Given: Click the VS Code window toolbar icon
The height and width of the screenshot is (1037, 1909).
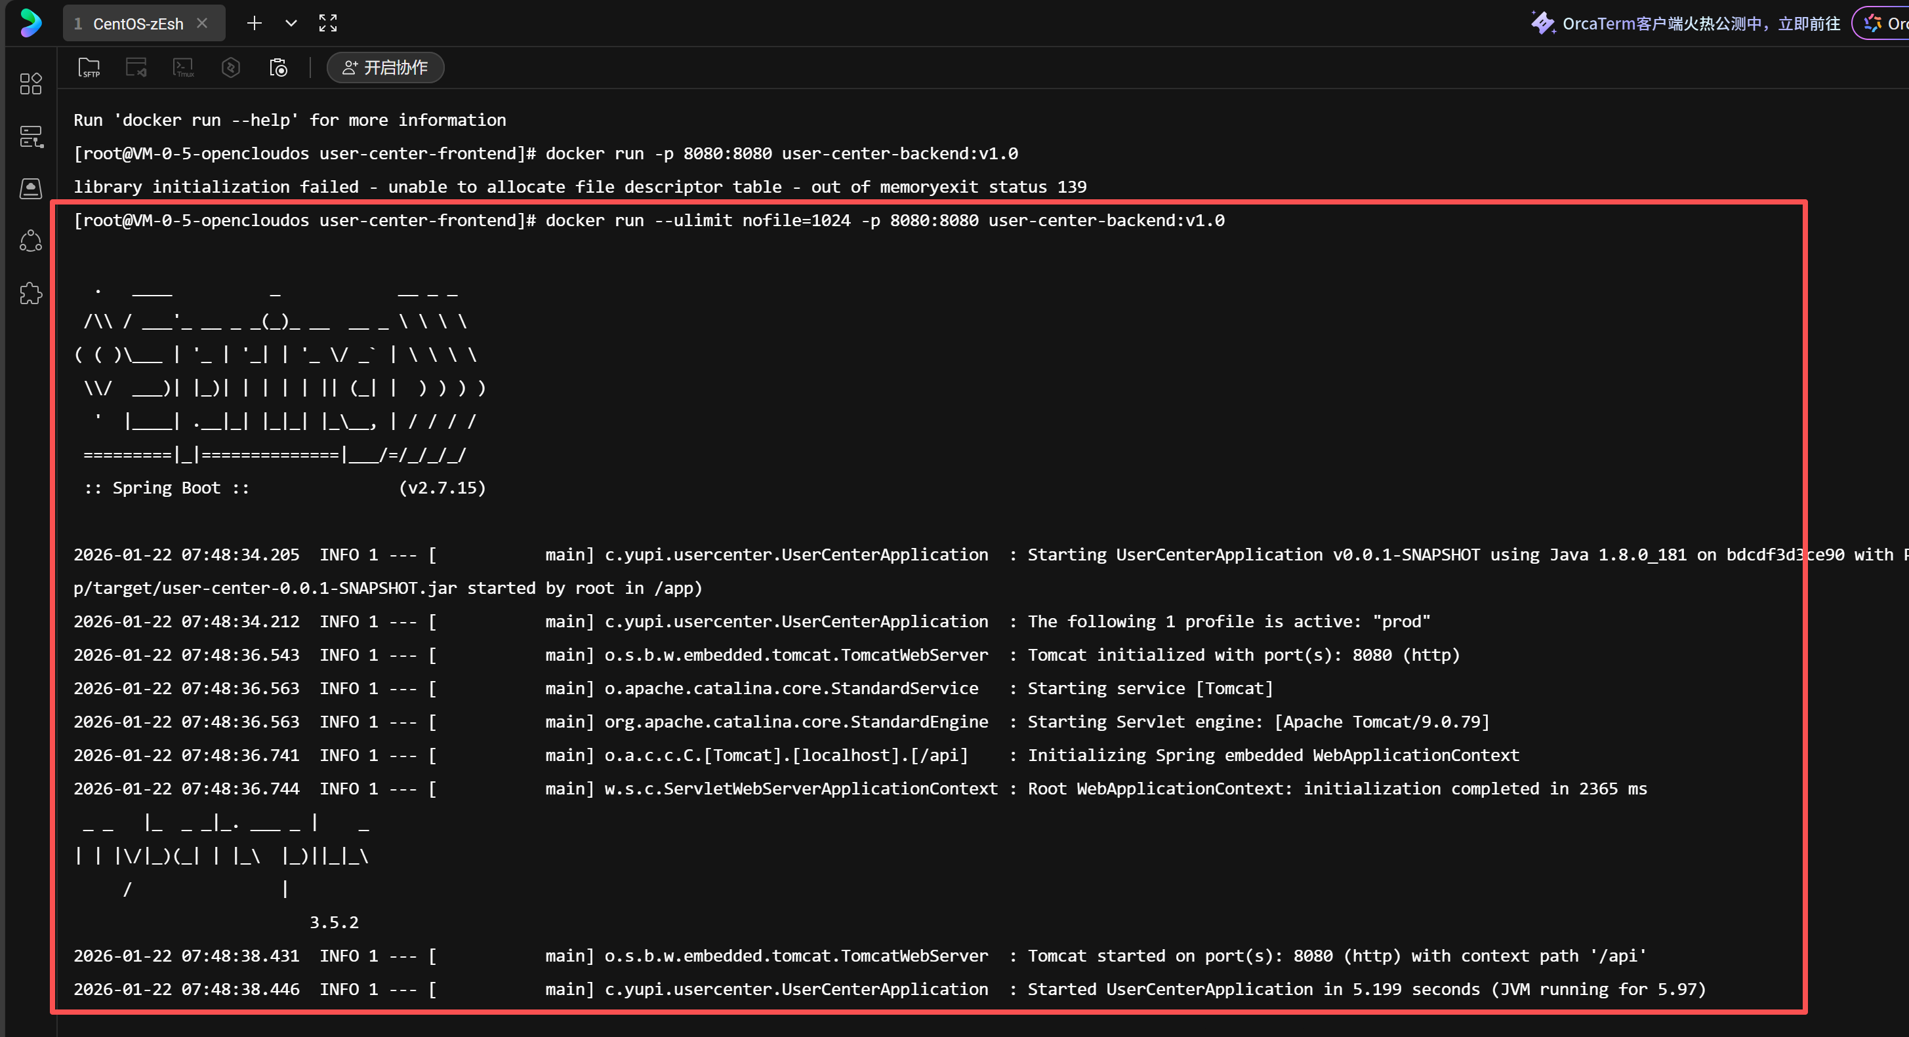Looking at the screenshot, I should click(136, 68).
